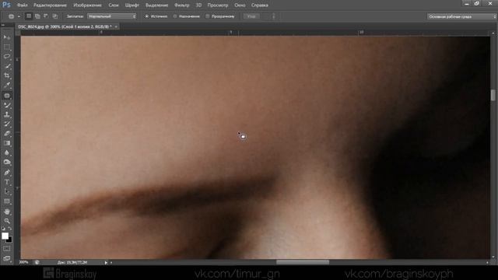Click the vertical scrollbar thumb
The height and width of the screenshot is (280, 498).
pyautogui.click(x=493, y=95)
